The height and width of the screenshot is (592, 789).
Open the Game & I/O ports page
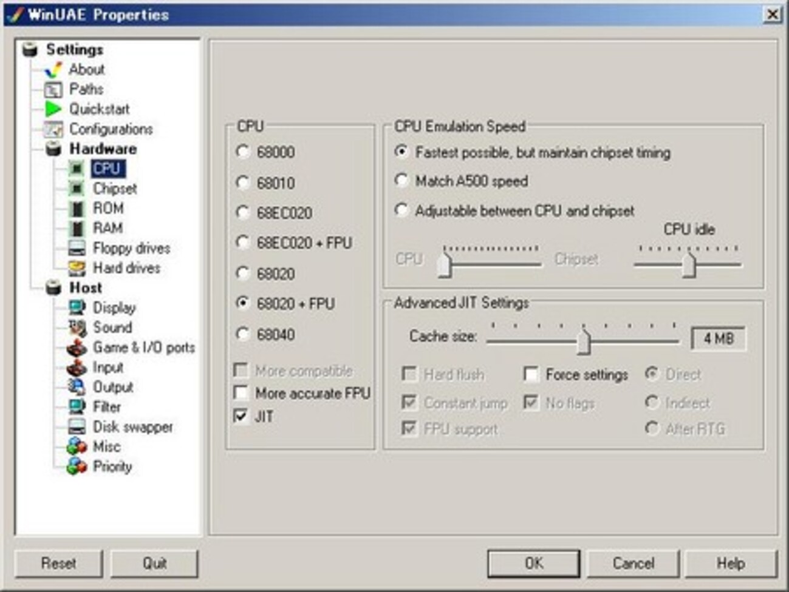pos(144,348)
